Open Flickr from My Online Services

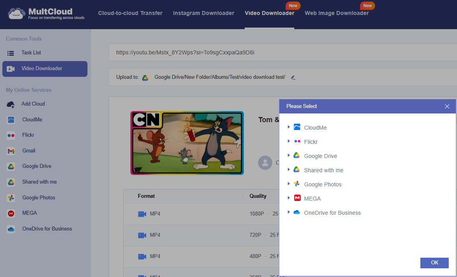pyautogui.click(x=28, y=135)
